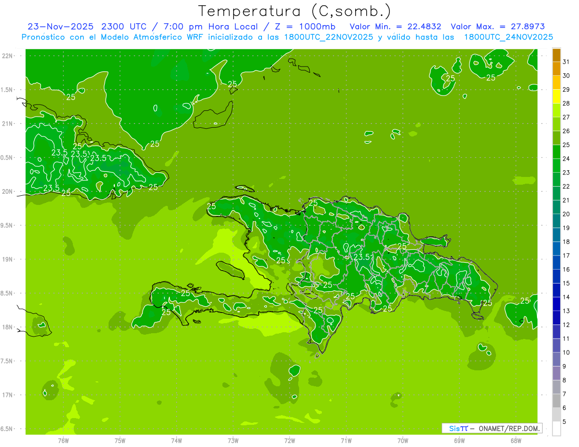Pick the dark blue swatch between 13 and 14

pos(556,304)
